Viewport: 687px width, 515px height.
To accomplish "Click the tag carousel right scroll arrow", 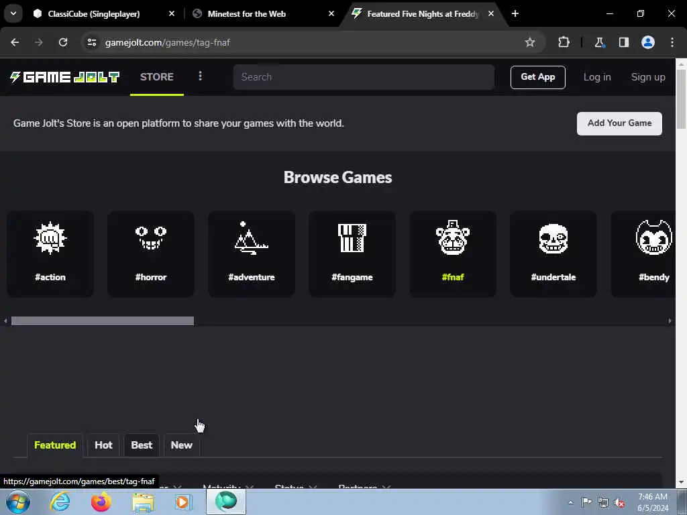I will point(670,321).
